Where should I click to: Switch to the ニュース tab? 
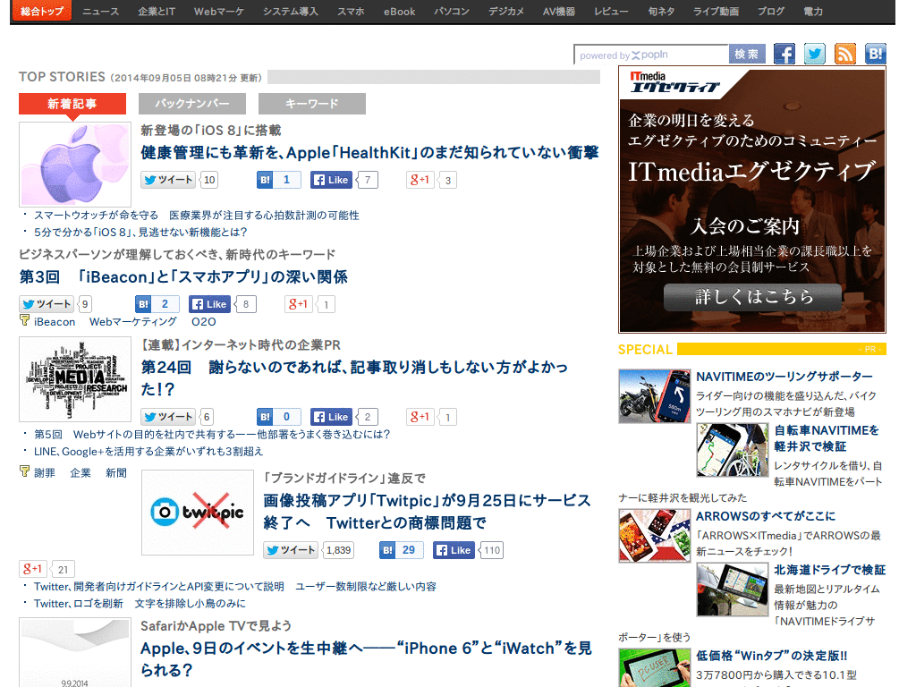click(99, 12)
